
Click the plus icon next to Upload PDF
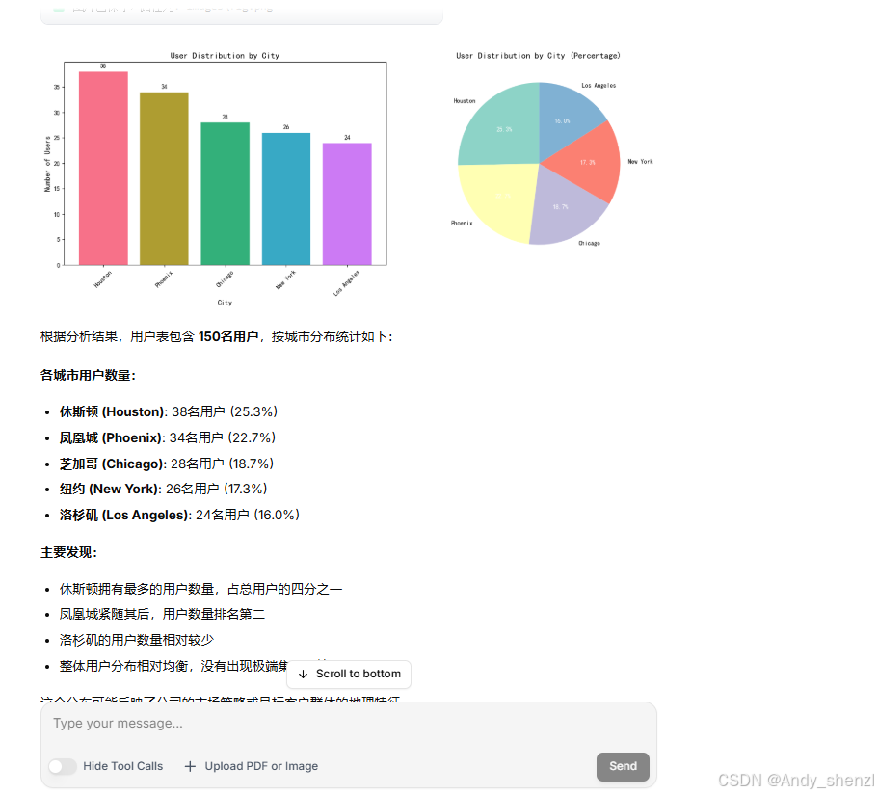[189, 766]
